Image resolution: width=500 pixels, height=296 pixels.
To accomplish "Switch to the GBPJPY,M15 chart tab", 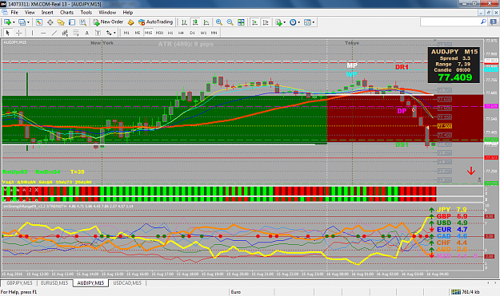I will (19, 283).
